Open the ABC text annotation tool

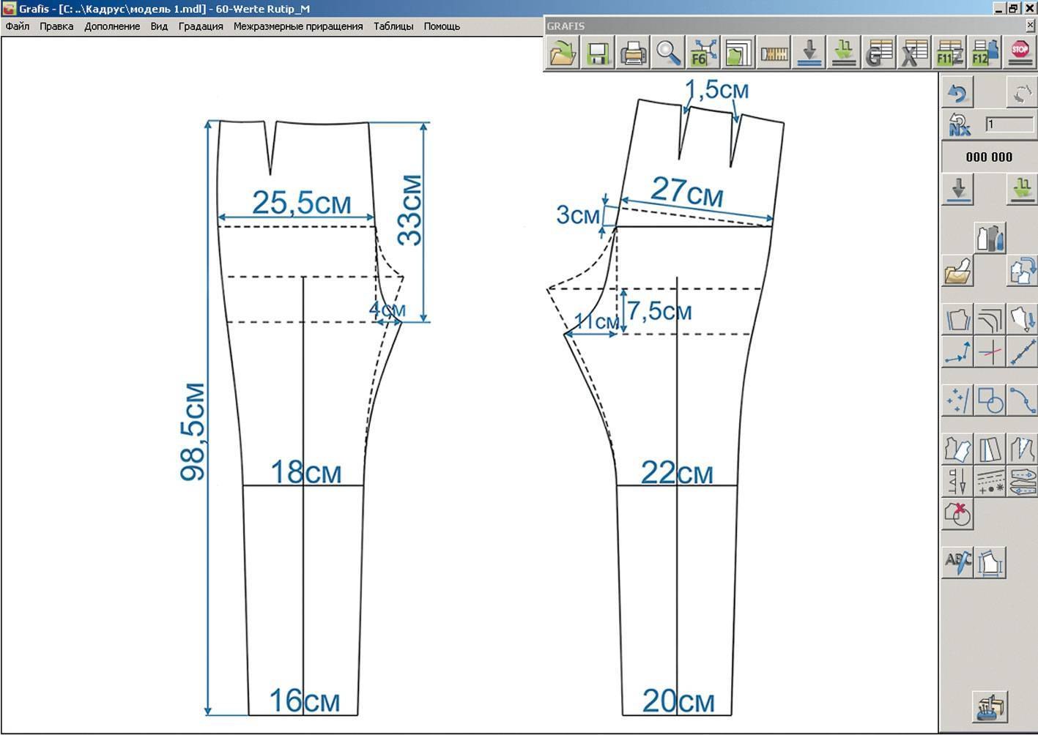pos(957,562)
